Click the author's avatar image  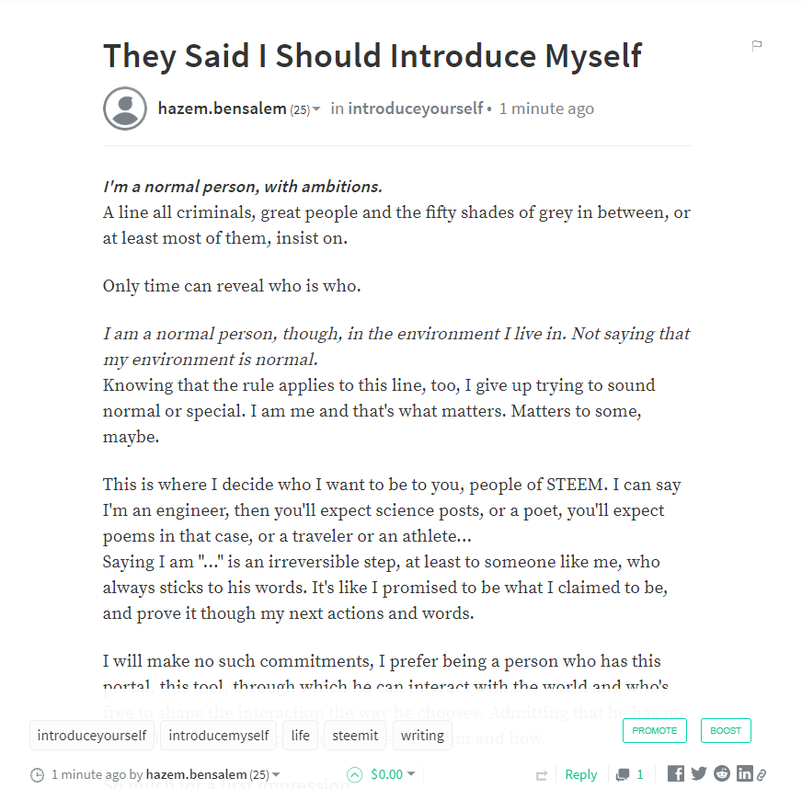pyautogui.click(x=124, y=108)
